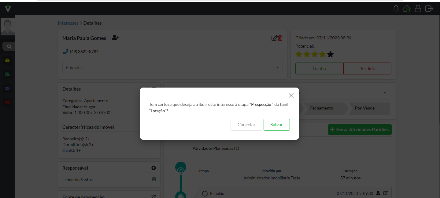Log out using the exit arrow icon
The width and height of the screenshot is (440, 198).
point(429,9)
